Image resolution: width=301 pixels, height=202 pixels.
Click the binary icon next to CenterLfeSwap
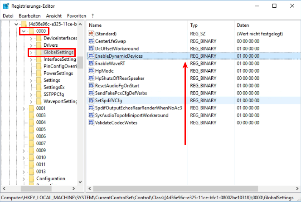point(91,41)
